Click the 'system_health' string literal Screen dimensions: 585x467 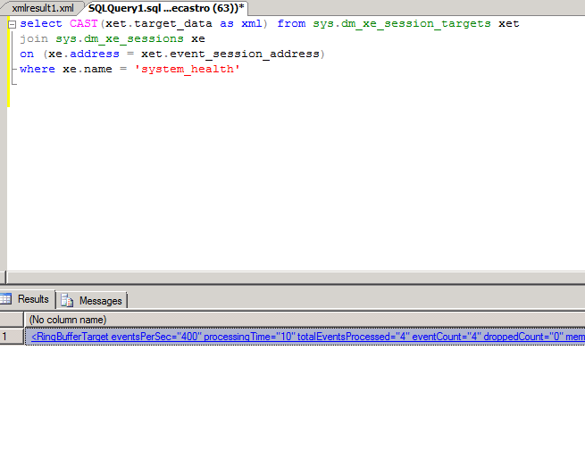(187, 70)
